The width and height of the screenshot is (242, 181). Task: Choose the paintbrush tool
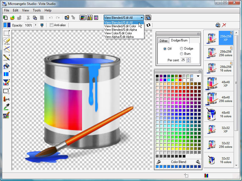point(7,58)
